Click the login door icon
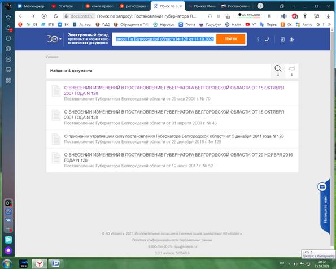Screen dimensions: 336x269 283,40
